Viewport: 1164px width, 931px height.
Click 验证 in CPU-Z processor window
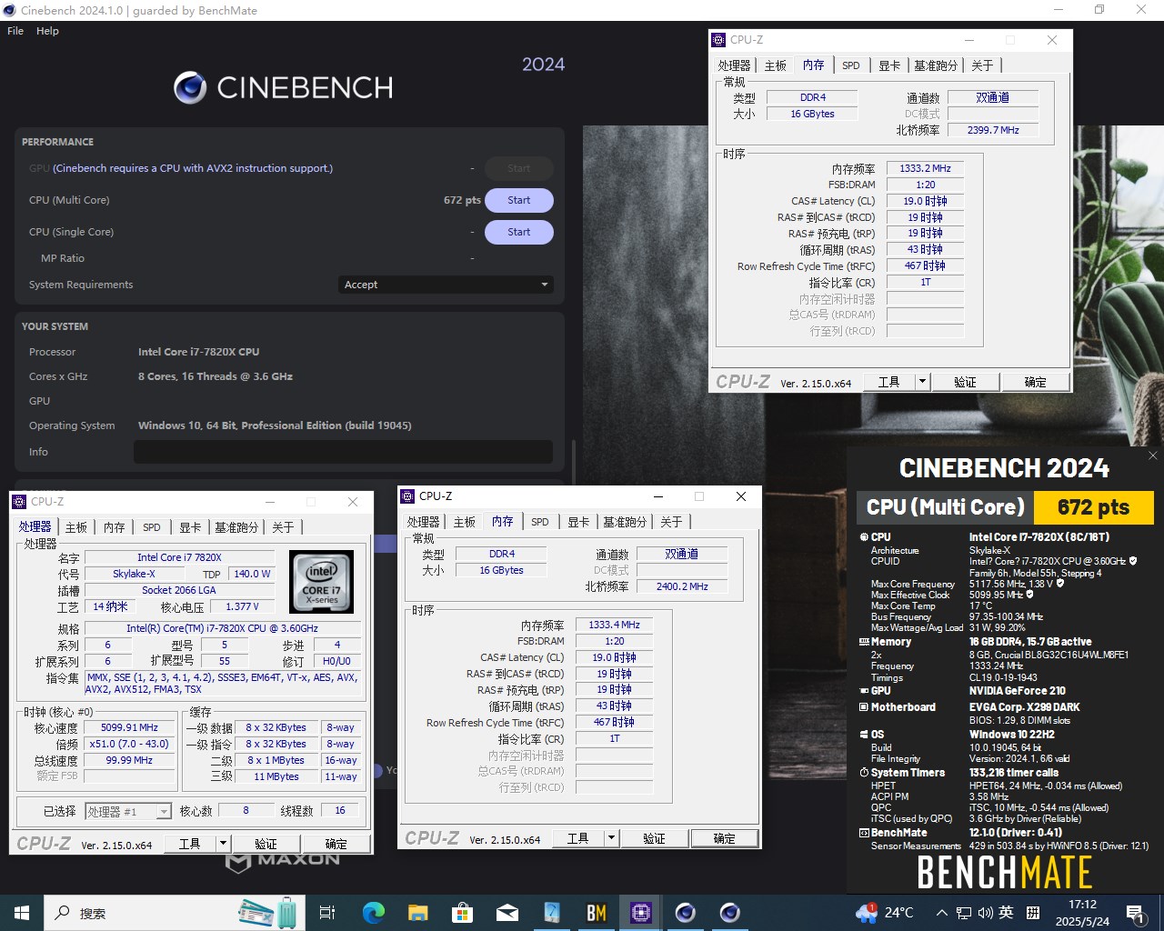(x=266, y=844)
